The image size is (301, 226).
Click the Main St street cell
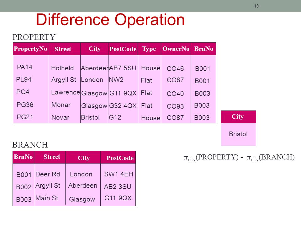(47, 198)
